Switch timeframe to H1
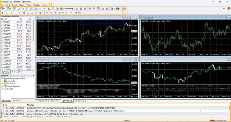 click(63, 13)
